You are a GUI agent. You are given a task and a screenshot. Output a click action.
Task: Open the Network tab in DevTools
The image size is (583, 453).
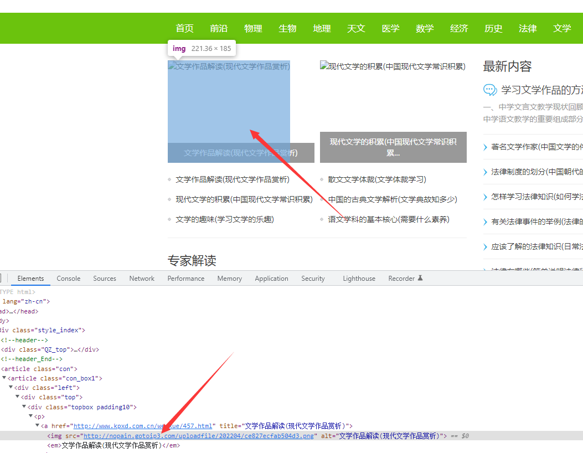coord(142,279)
